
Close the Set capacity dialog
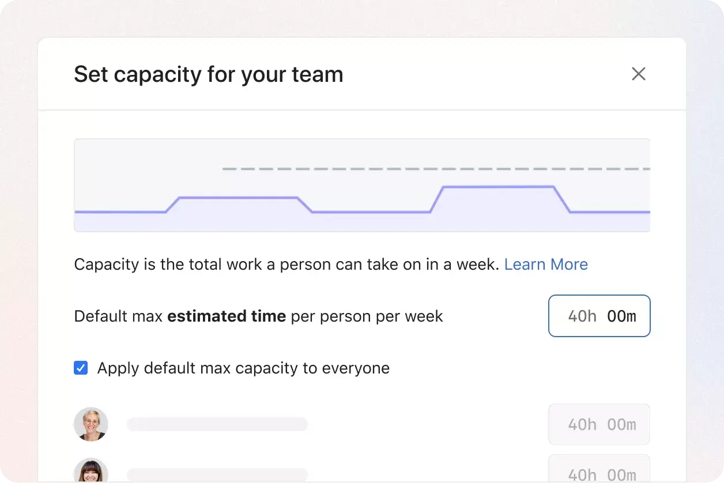(x=638, y=74)
